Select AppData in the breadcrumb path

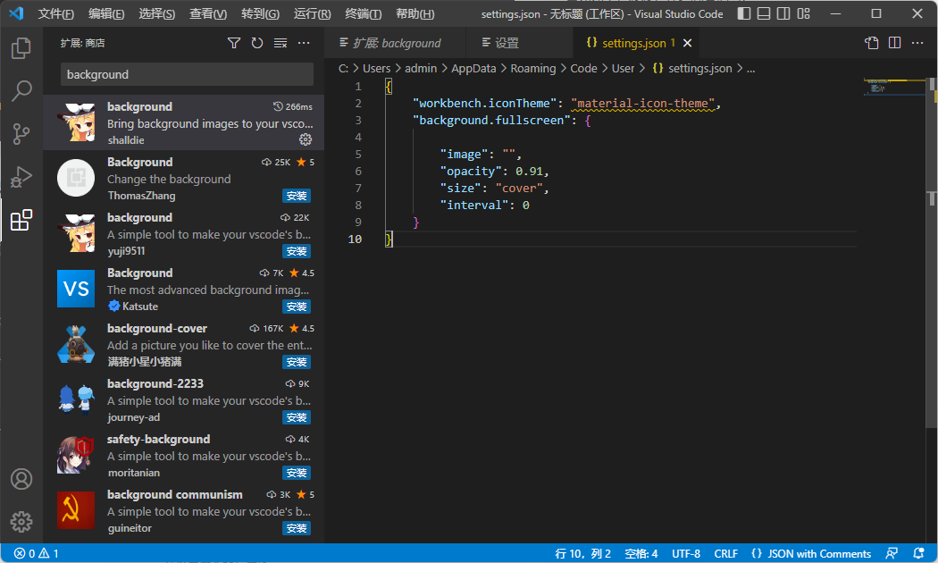[473, 69]
